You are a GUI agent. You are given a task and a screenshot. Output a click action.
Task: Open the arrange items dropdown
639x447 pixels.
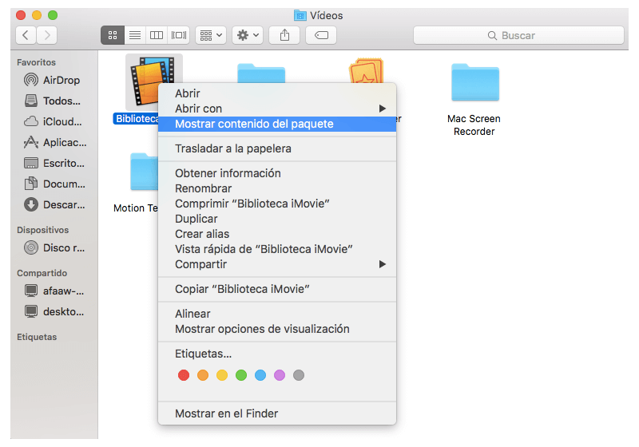[211, 35]
